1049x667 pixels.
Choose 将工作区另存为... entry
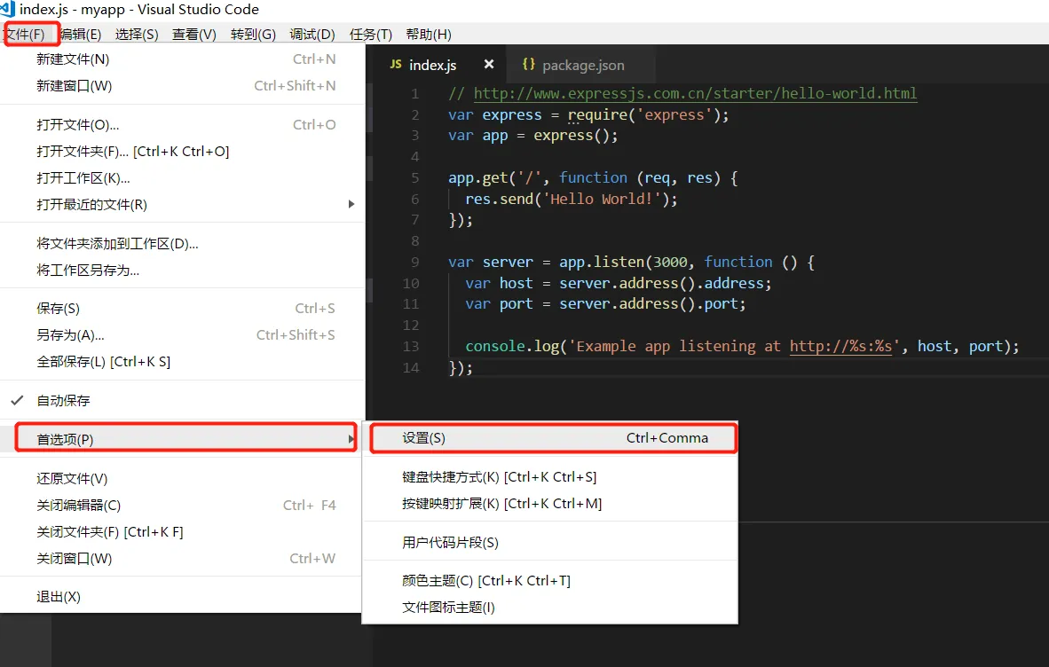pos(183,271)
